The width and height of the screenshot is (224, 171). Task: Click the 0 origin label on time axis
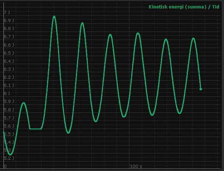5,166
